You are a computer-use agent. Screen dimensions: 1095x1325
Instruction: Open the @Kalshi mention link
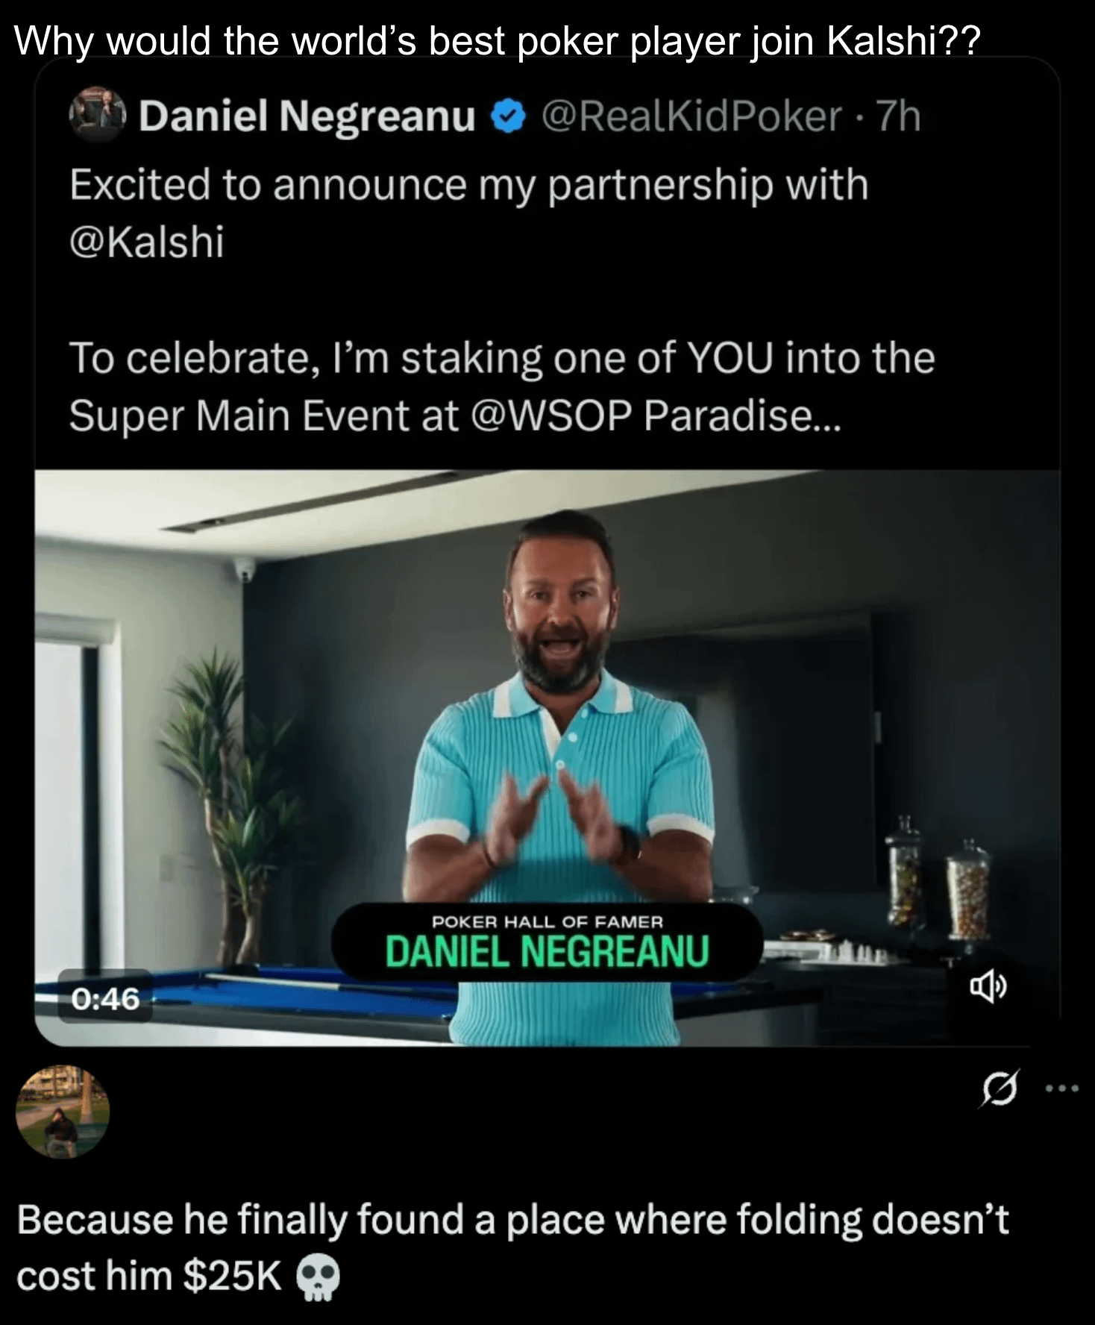[x=147, y=242]
